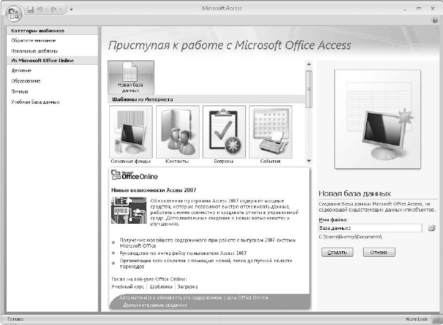Image resolution: width=443 pixels, height=325 pixels.
Task: Click the Готово status bar text
Action: click(15, 319)
